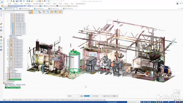Image resolution: width=183 pixels, height=103 pixels.
Task: Toggle checkbox for BGR-000578.asm:1
Action: 9,40
